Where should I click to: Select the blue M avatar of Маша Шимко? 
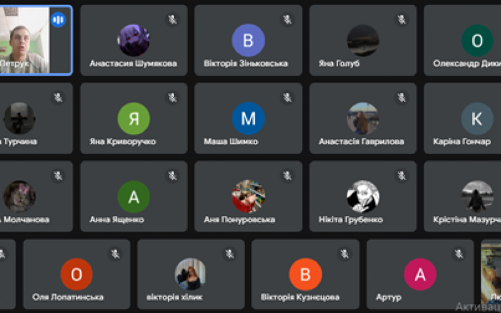(248, 118)
